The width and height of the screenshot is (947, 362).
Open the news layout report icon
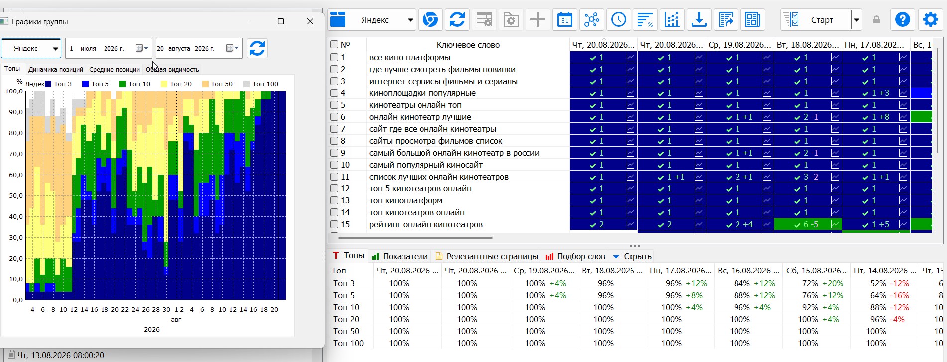pyautogui.click(x=753, y=20)
